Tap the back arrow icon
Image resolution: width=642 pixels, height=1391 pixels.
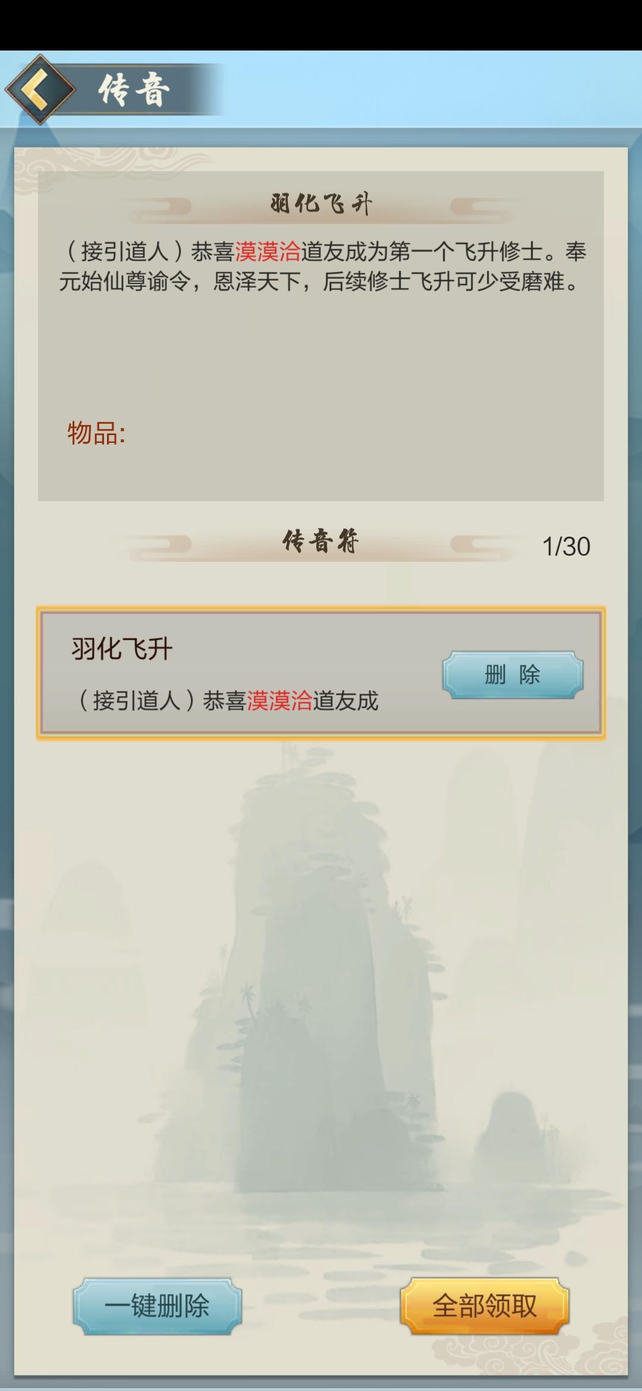point(40,90)
